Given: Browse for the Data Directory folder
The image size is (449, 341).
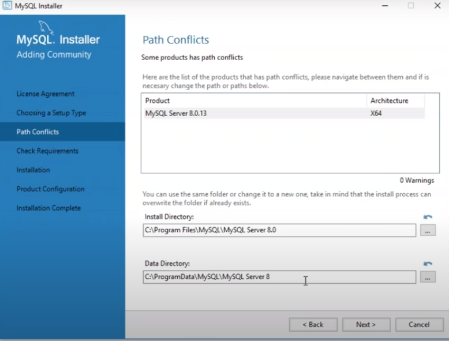Looking at the screenshot, I should (428, 277).
